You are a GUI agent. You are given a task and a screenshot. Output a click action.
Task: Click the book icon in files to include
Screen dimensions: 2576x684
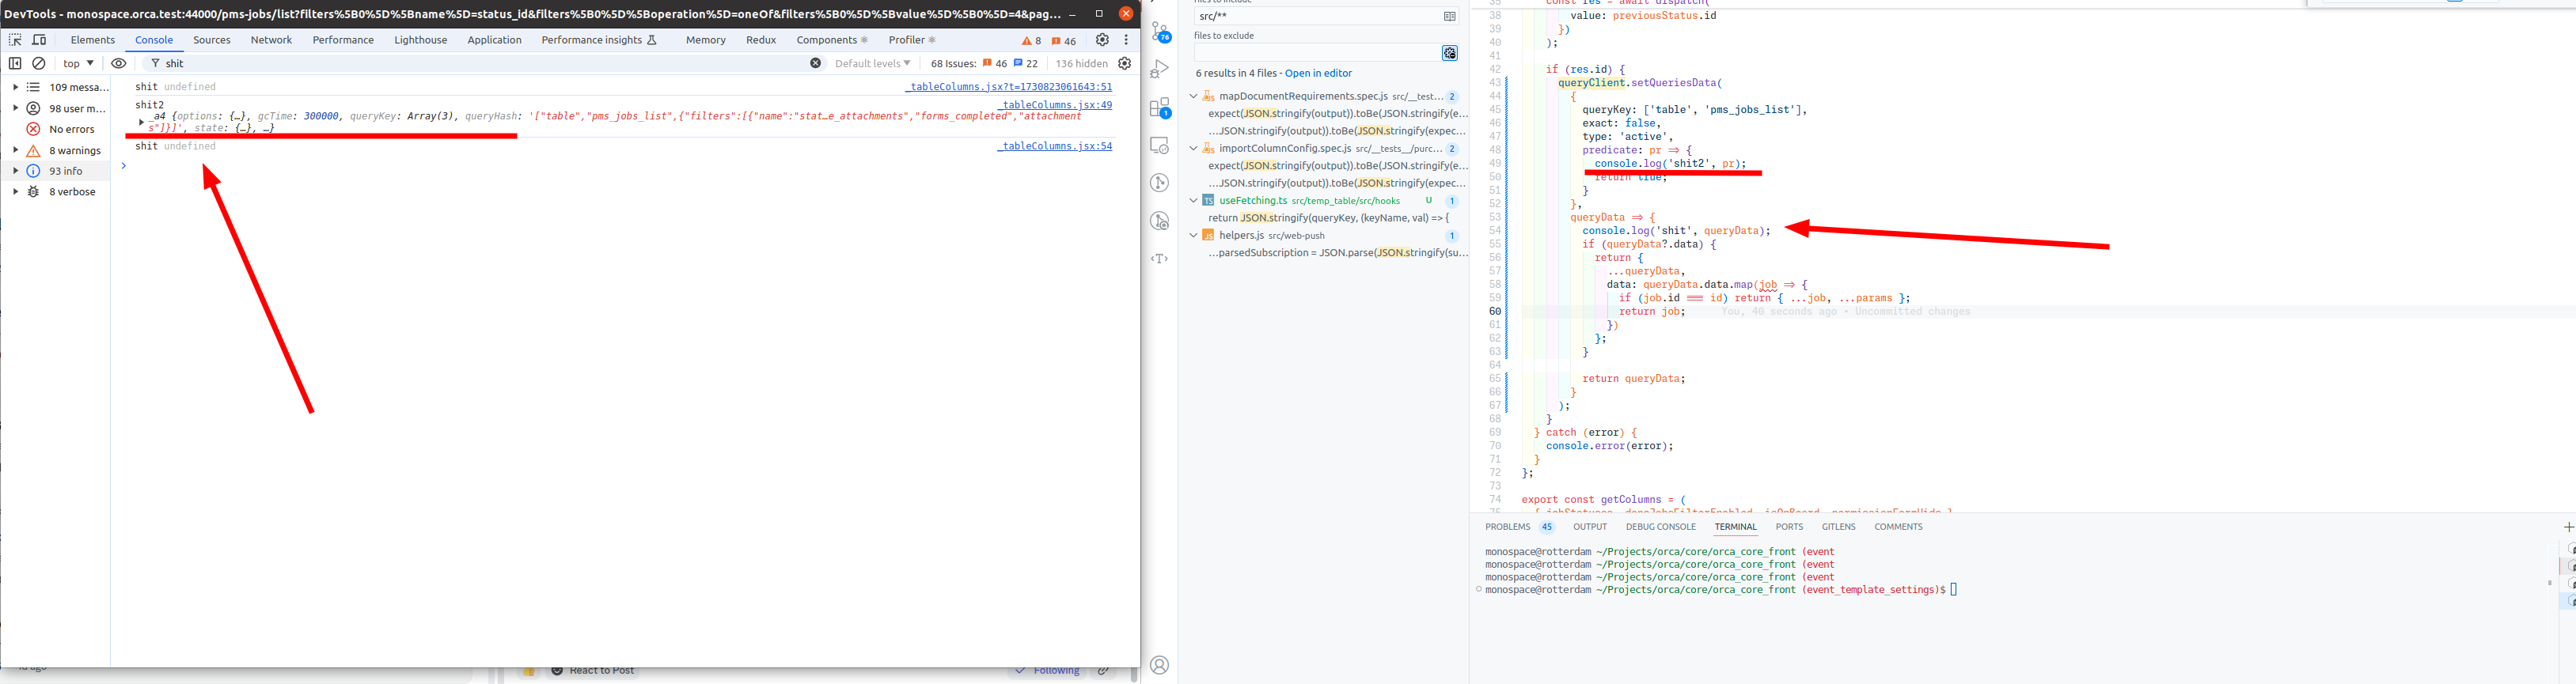tap(1449, 17)
